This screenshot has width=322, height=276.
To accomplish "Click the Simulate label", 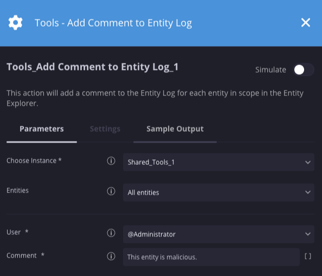I will [271, 70].
